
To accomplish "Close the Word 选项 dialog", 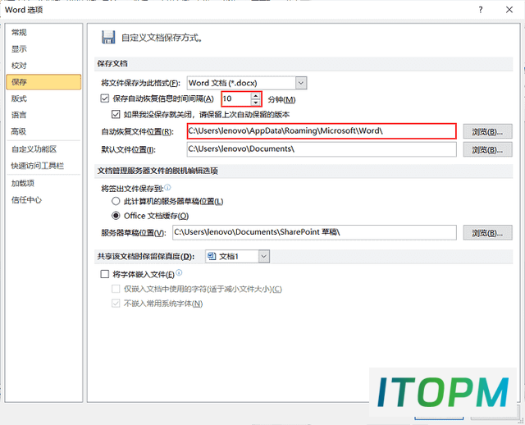I will point(509,10).
